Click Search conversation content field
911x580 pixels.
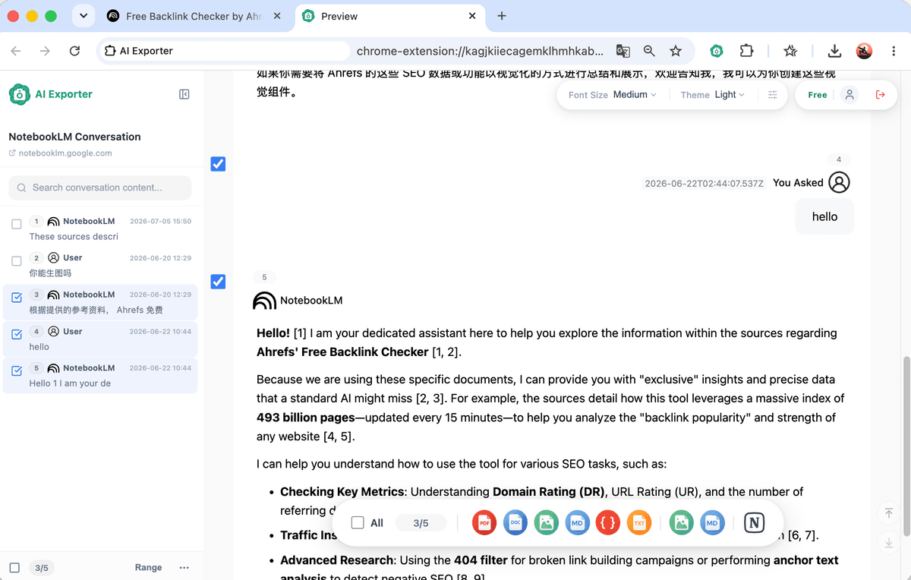click(x=100, y=188)
